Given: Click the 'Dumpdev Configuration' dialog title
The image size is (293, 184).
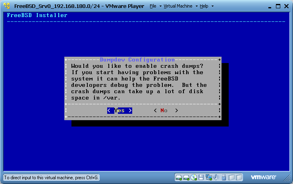Looking at the screenshot, I should pos(137,59).
